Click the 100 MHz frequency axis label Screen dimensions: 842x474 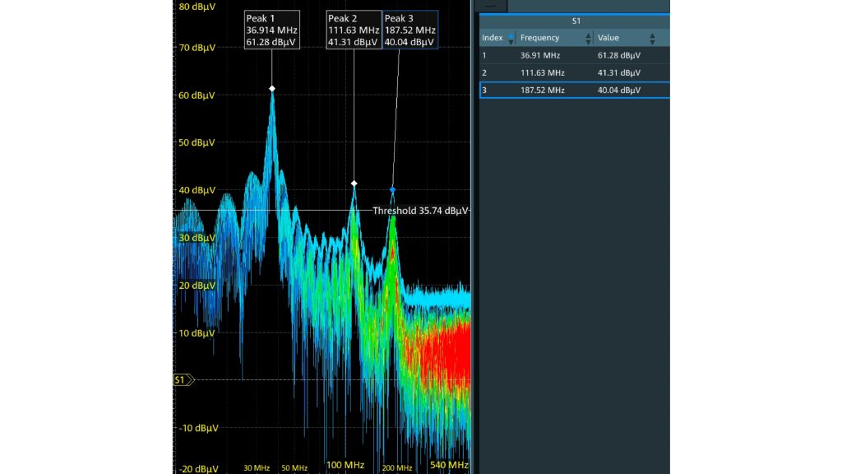[x=346, y=466]
